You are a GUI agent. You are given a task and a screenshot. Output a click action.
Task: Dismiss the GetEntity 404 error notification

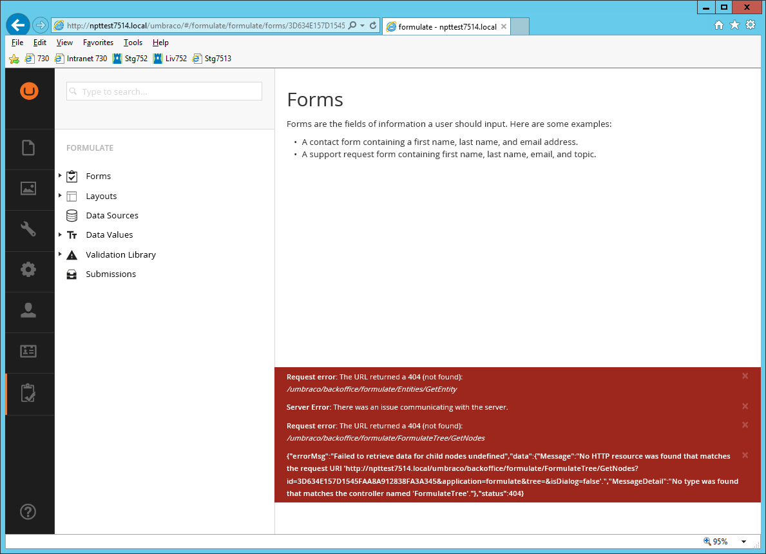pyautogui.click(x=745, y=376)
